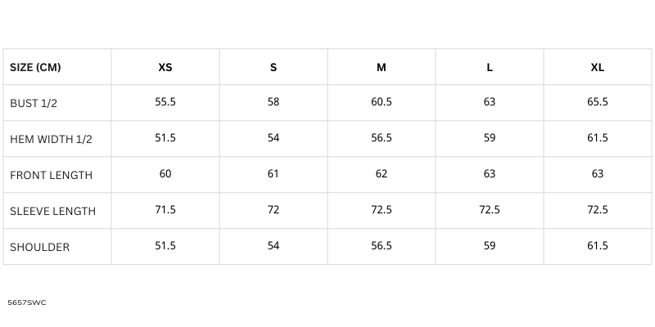Click sleeve length value 71.5 for XS
Viewport: 655px width, 327px height.
(165, 209)
